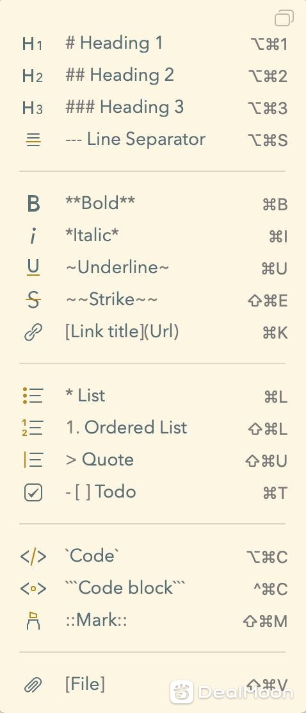Image resolution: width=306 pixels, height=713 pixels.
Task: Select the quote block icon
Action: pyautogui.click(x=33, y=460)
